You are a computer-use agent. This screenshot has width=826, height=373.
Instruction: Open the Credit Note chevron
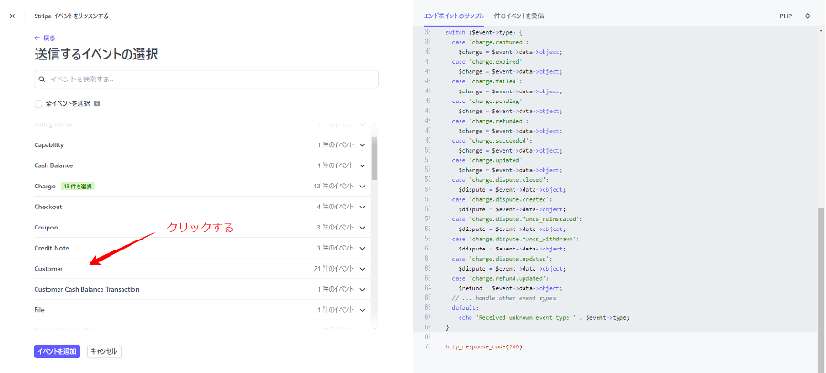pyautogui.click(x=363, y=248)
